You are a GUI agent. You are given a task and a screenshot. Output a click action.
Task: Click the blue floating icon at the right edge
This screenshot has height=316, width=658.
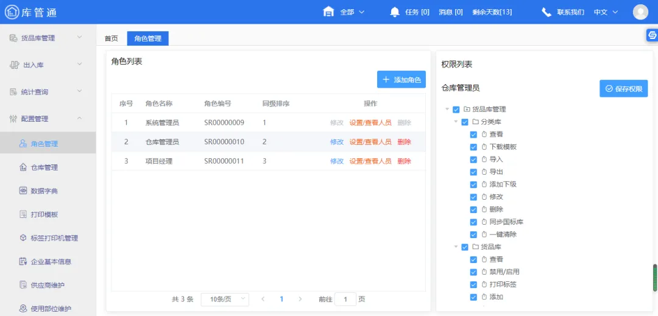651,36
